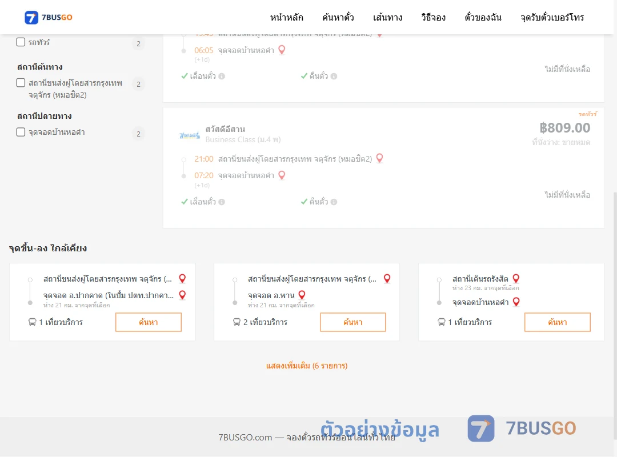
Task: Click info icon next to เลื่อนตั๋ว in 06:05 card
Action: (x=222, y=77)
